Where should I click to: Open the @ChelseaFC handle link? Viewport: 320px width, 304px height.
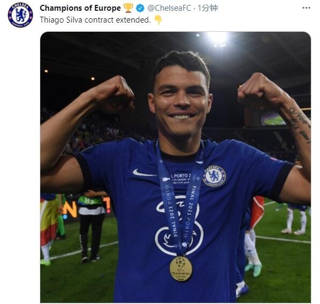(x=169, y=8)
